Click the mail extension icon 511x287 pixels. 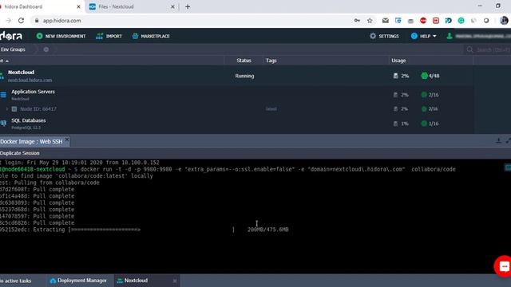[386, 21]
